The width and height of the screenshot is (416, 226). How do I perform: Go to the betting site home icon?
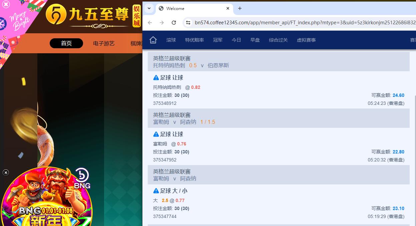(x=153, y=40)
